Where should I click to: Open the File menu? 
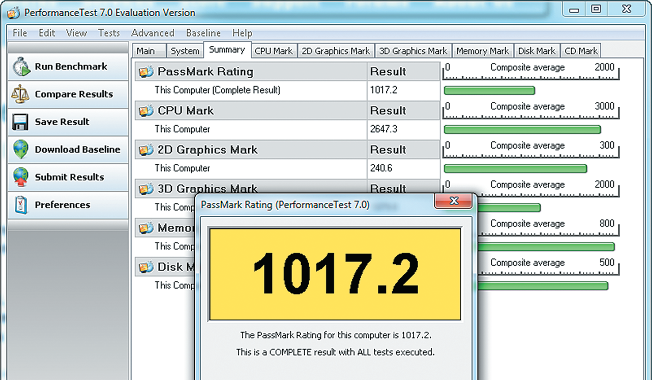pos(20,33)
